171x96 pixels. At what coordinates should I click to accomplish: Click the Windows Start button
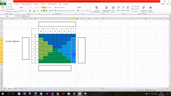(x=2, y=94)
